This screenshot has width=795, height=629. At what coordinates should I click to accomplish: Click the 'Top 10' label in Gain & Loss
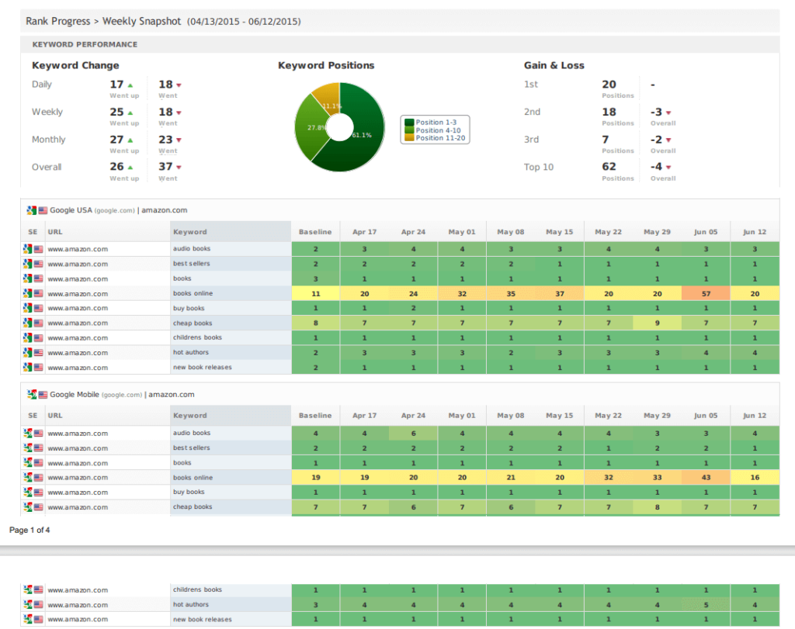coord(539,167)
